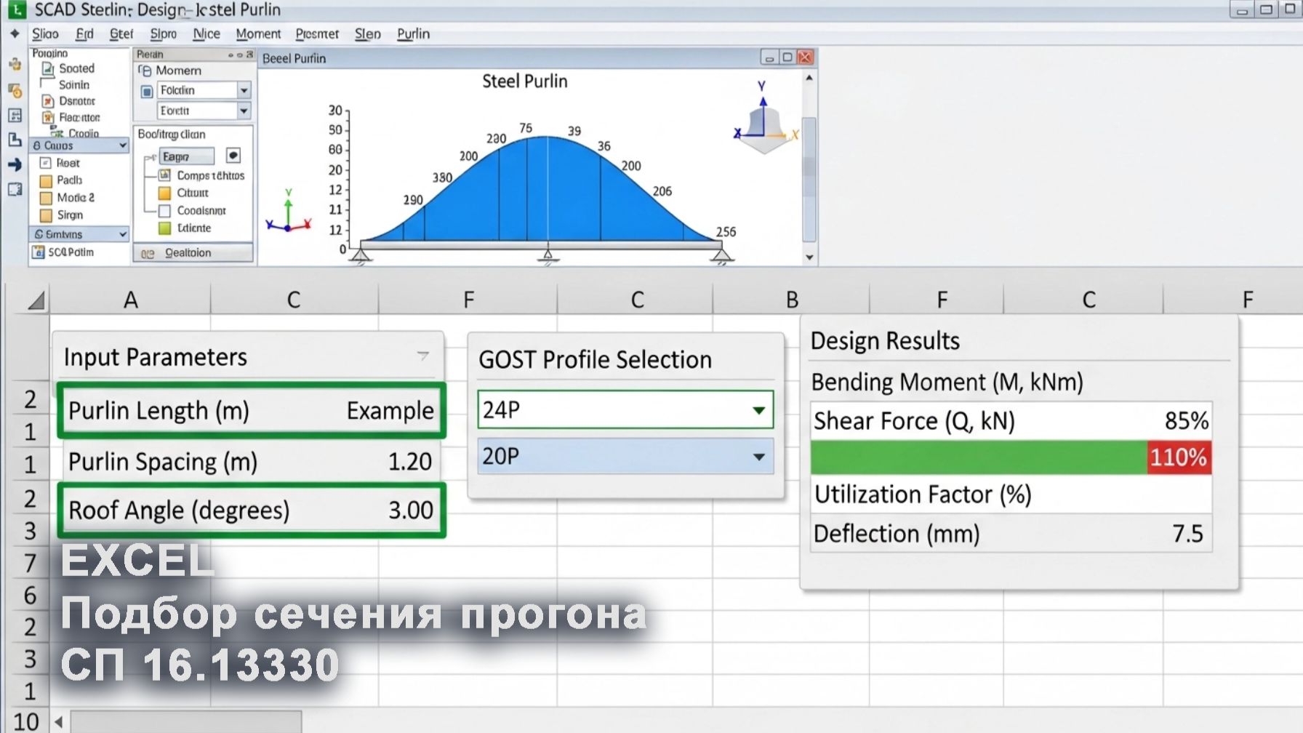1303x733 pixels.
Task: Click the dot button beside Eagrr field
Action: 233,156
